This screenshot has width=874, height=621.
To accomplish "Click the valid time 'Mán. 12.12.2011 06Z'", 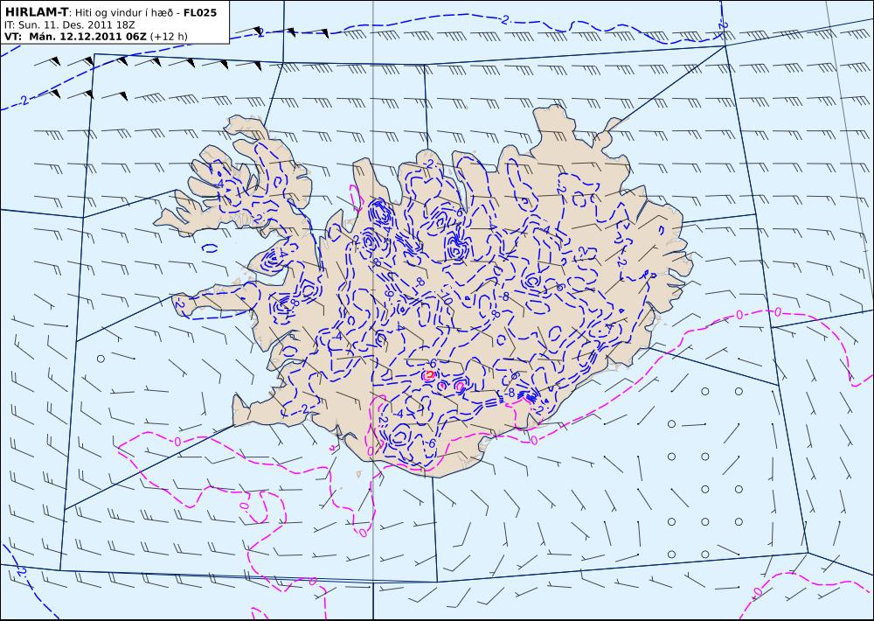I will point(88,37).
